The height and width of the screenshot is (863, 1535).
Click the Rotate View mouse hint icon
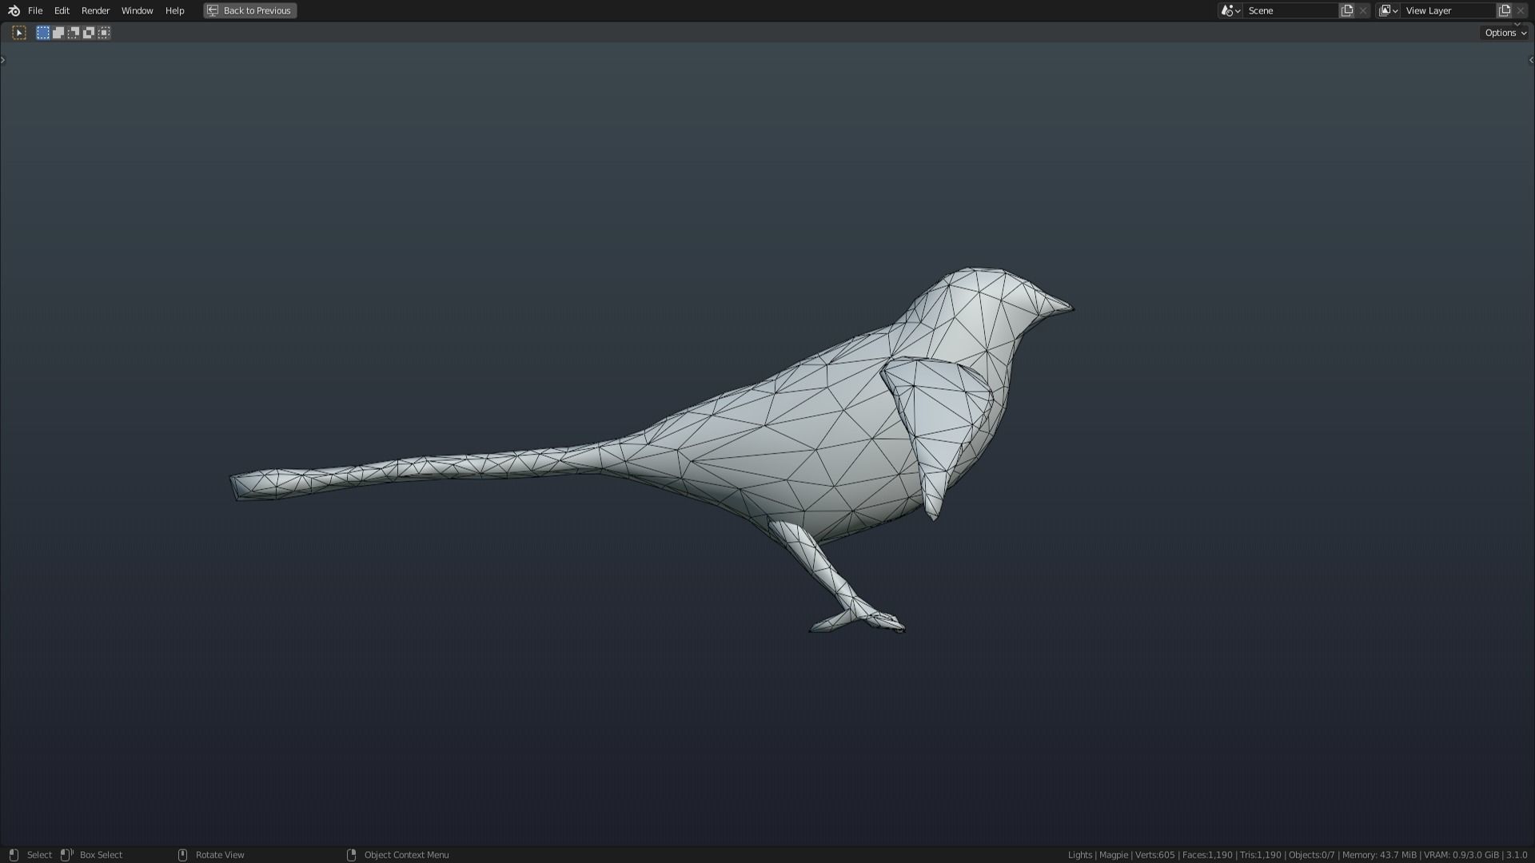[182, 855]
